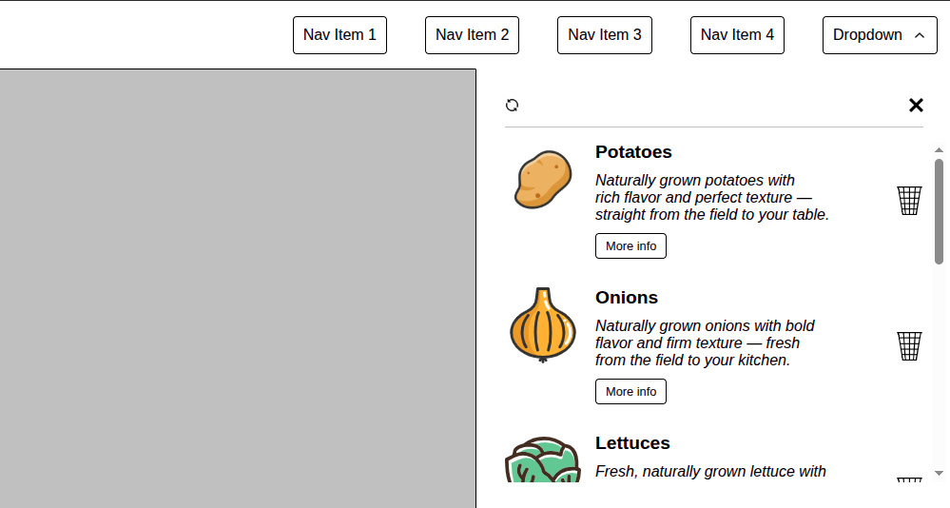Click the Lettuces trash bin icon
The width and height of the screenshot is (950, 508).
tap(909, 479)
